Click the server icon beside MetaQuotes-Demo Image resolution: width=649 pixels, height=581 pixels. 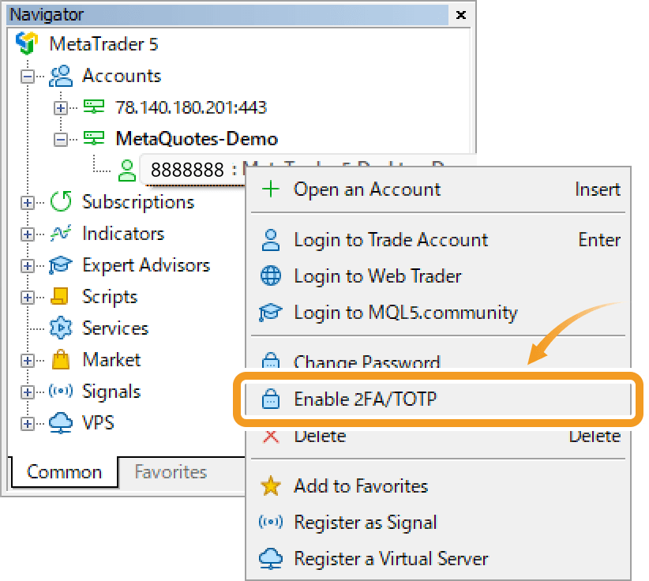click(x=94, y=138)
